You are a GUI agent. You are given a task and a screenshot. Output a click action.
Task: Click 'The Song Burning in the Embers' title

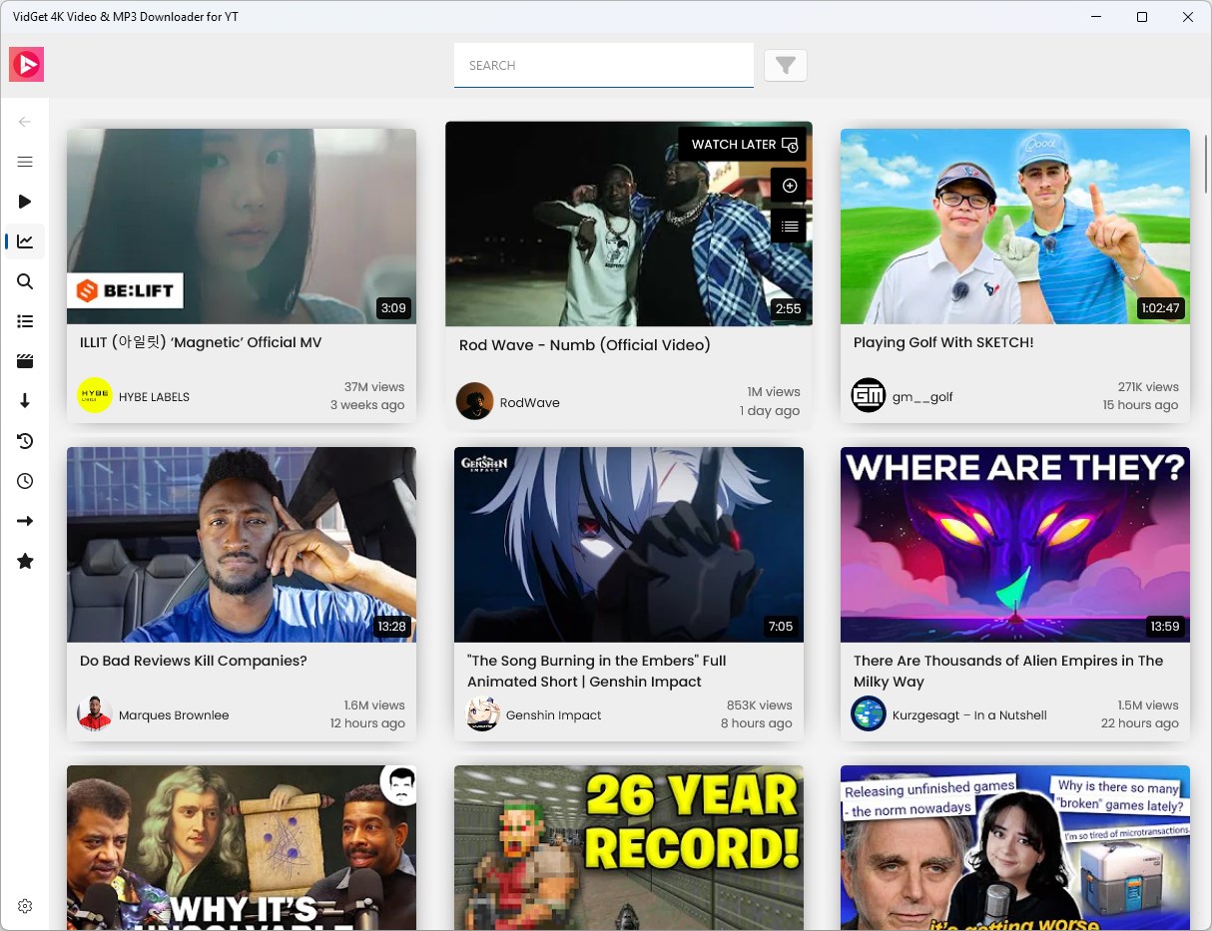click(597, 671)
